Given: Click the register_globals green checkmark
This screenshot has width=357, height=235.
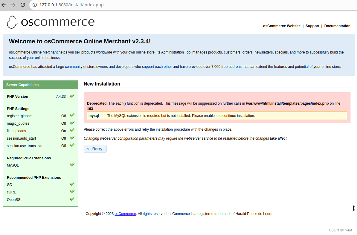Looking at the screenshot, I should 72,115.
